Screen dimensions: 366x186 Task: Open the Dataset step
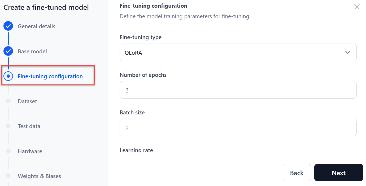(x=27, y=101)
